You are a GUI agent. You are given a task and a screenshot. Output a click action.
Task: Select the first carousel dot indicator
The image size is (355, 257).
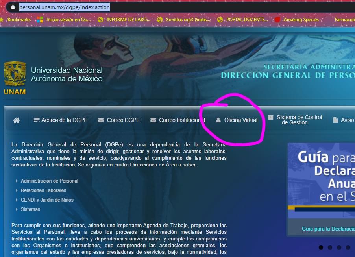pos(321,247)
